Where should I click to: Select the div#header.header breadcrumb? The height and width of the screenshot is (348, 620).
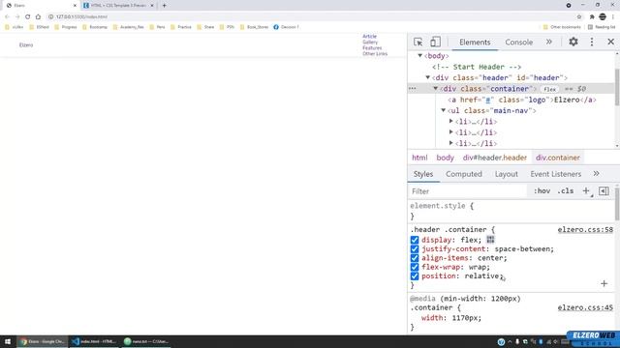click(x=495, y=158)
